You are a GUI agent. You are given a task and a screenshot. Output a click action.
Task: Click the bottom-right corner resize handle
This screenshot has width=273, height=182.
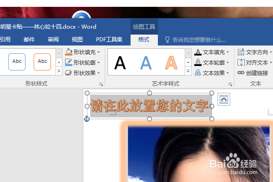[x=212, y=119]
